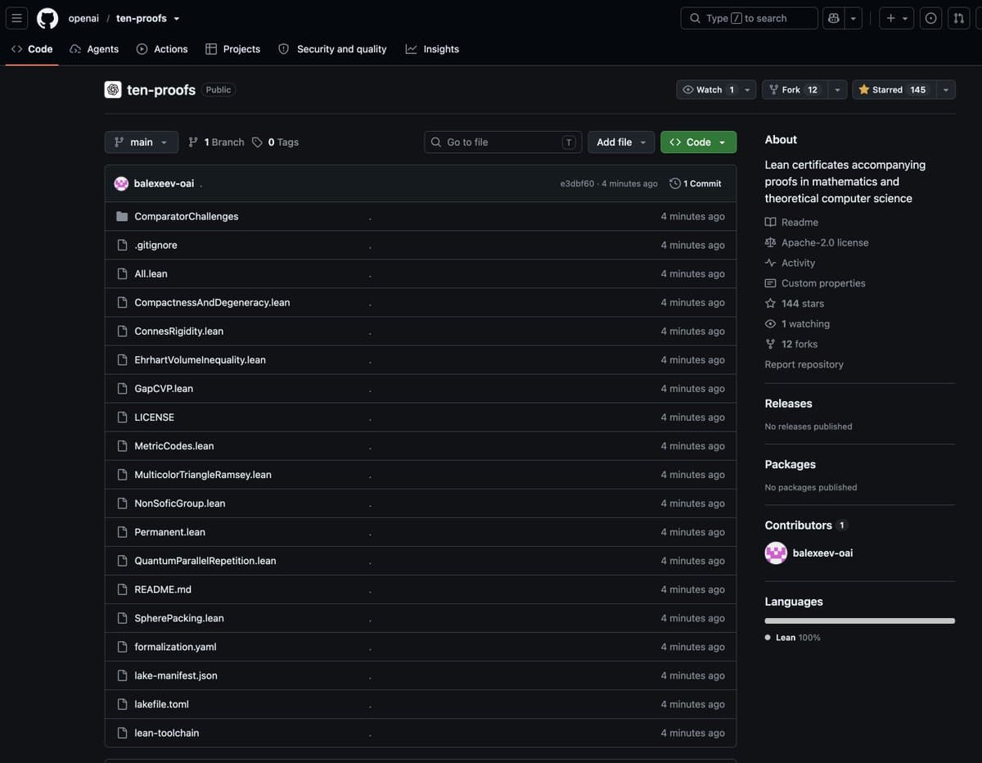The width and height of the screenshot is (982, 763).
Task: Open the Releases section heading link
Action: [x=788, y=403]
